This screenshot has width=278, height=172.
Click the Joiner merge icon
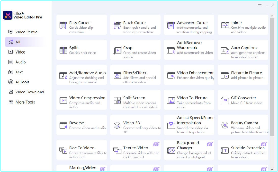pyautogui.click(x=225, y=25)
